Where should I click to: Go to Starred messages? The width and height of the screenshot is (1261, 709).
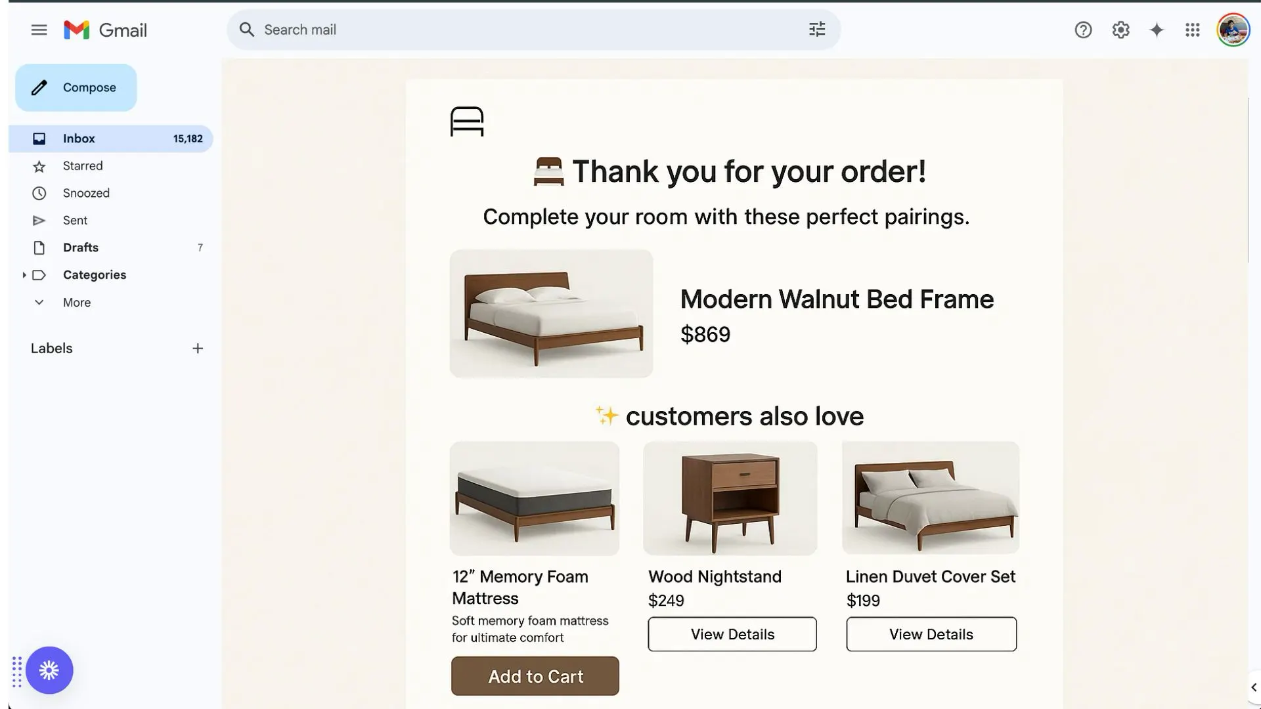(x=83, y=166)
